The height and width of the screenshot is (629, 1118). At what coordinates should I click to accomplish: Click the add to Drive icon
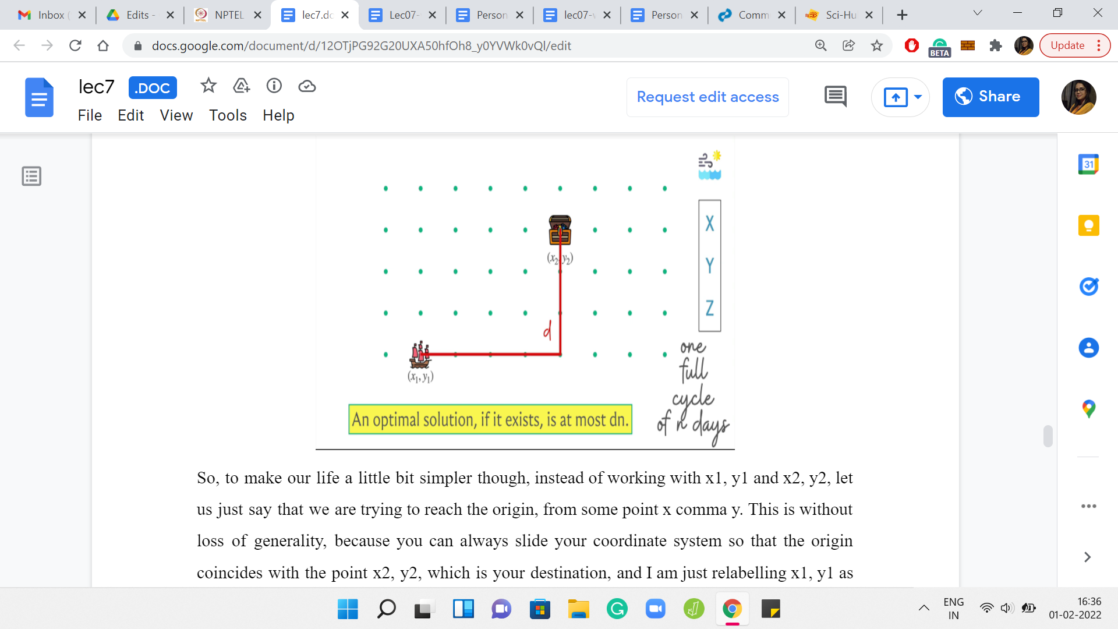click(241, 86)
